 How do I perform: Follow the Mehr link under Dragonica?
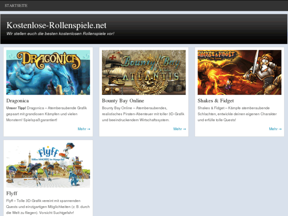coord(84,129)
